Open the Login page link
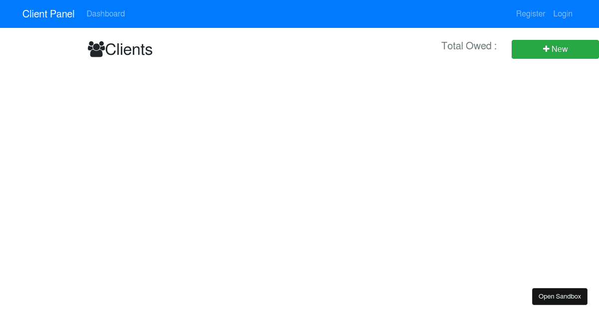 pos(563,14)
